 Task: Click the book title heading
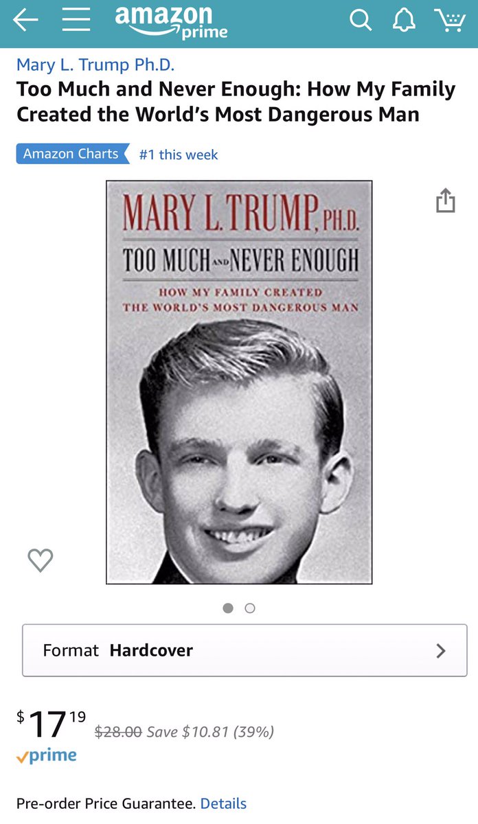pos(236,102)
